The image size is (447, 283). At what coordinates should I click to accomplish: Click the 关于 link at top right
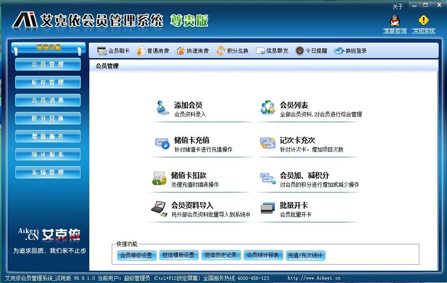coord(398,6)
